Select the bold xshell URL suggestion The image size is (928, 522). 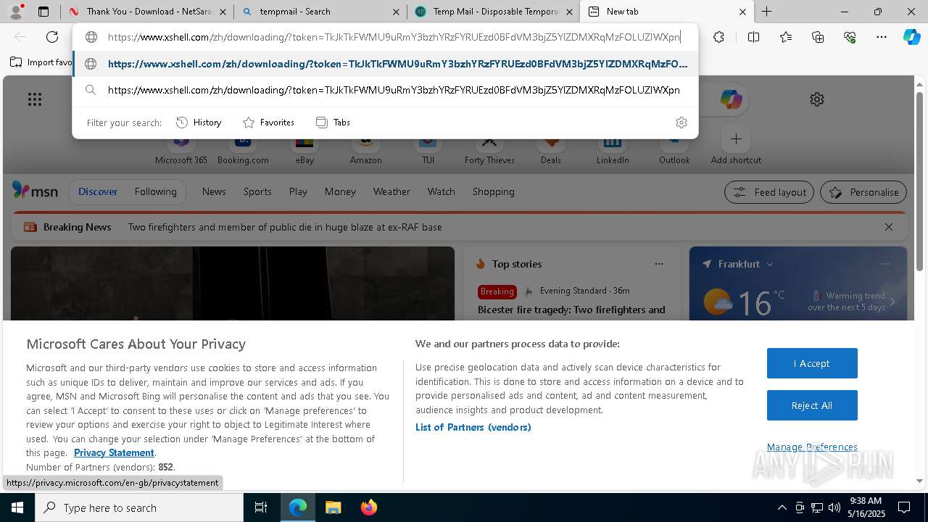[385, 64]
